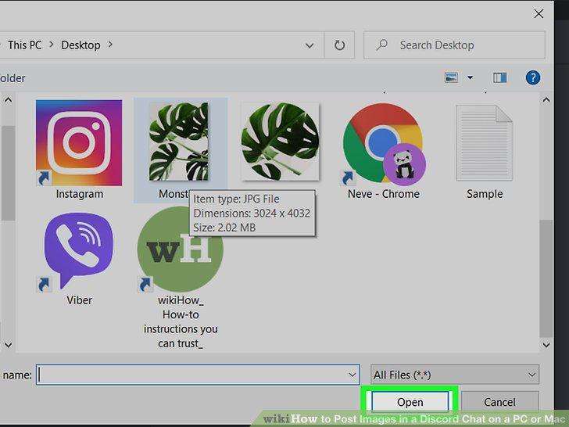Image resolution: width=569 pixels, height=427 pixels.
Task: Click the Neve - Chrome name label
Action: click(384, 194)
